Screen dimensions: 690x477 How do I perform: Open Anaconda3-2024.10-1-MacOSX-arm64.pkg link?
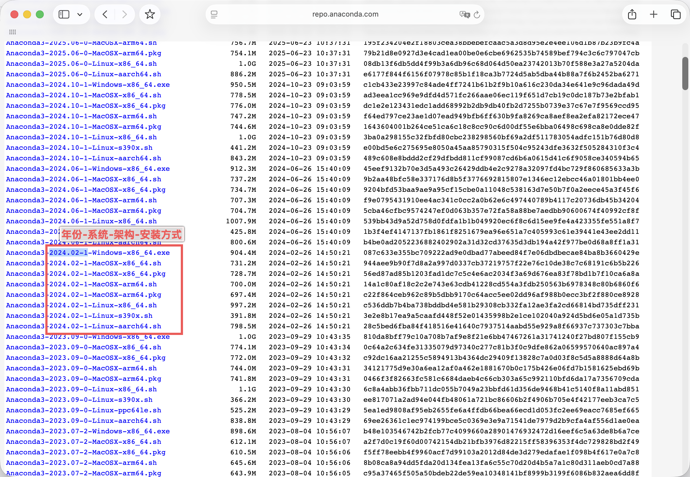click(x=84, y=127)
